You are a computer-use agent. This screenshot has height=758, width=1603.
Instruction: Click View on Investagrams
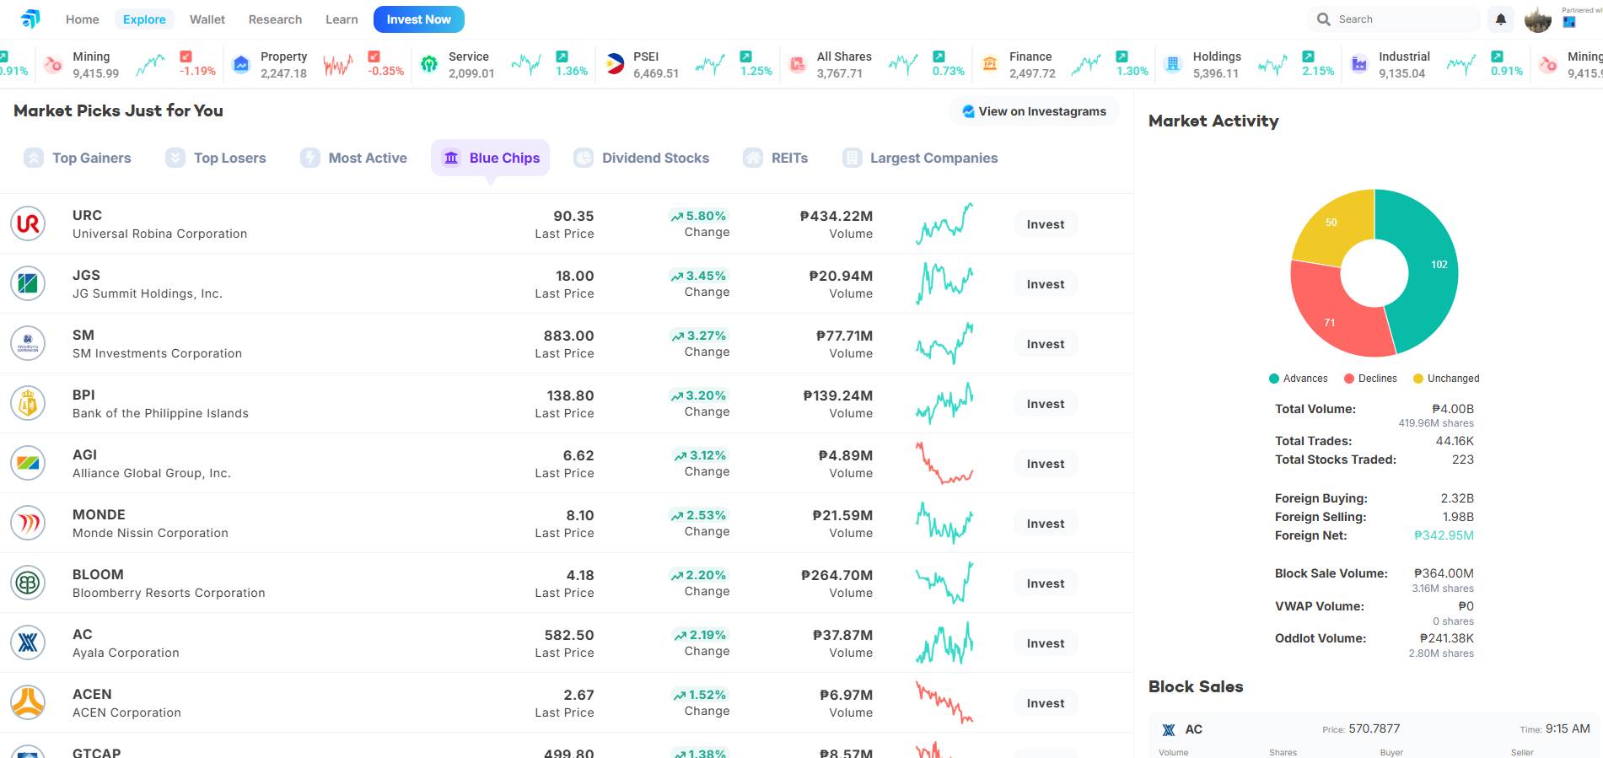1034,111
